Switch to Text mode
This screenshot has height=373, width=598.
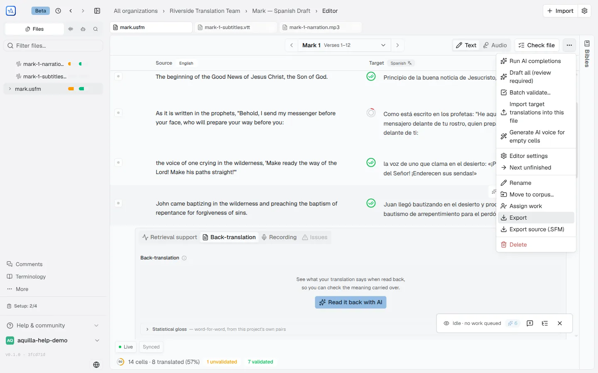tap(466, 45)
